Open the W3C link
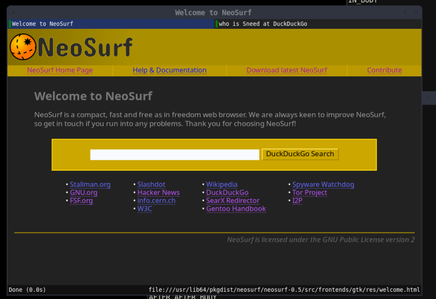 click(145, 208)
